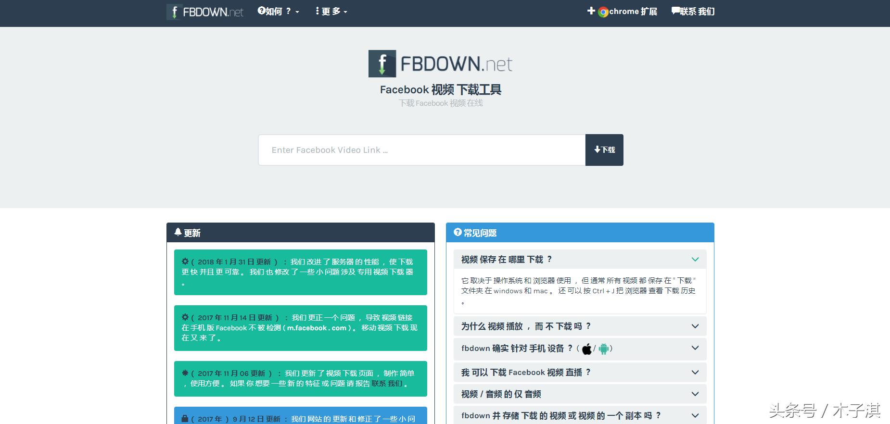Viewport: 890px width, 424px height.
Task: Expand the 为什么视频播放，而不下载吗 chevron
Action: click(x=695, y=326)
